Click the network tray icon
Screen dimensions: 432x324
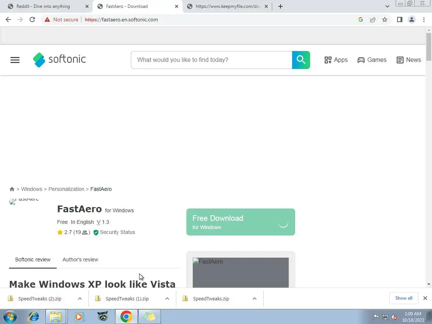coord(385,317)
